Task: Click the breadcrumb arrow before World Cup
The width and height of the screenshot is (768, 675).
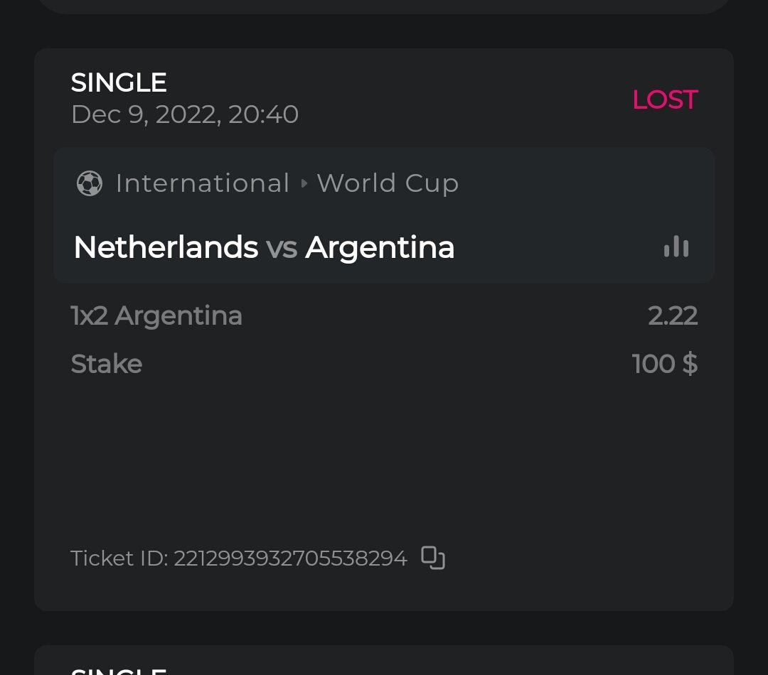Action: tap(304, 183)
